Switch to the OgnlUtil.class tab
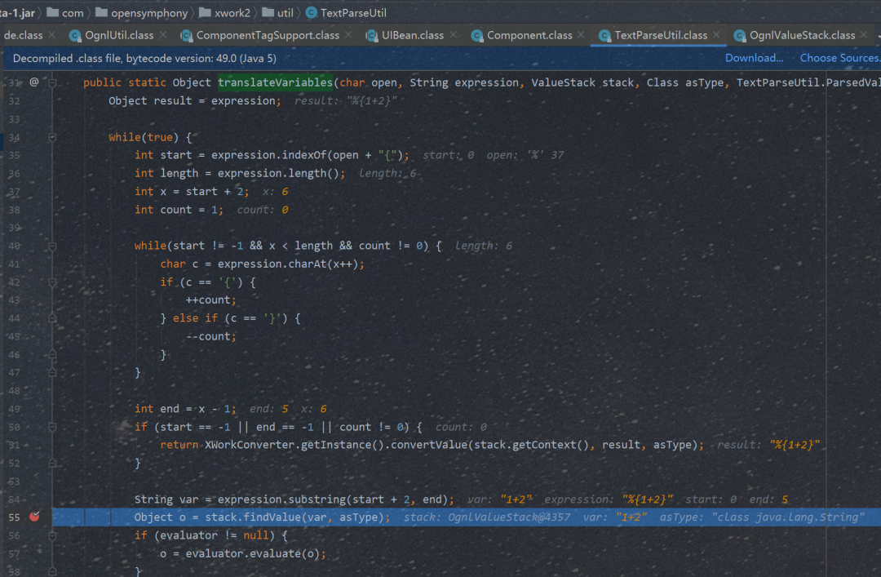881x577 pixels. (119, 35)
